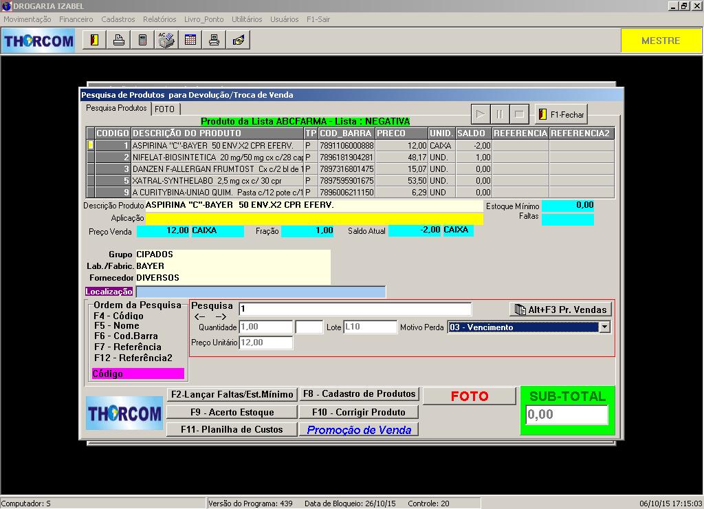Click the F4 - Código search order option
Viewport: 704px width, 509px height.
pos(118,316)
